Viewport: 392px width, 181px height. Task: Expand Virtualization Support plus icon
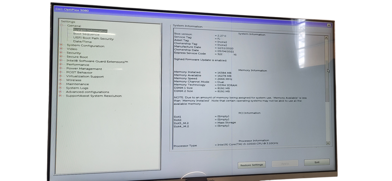coord(61,76)
